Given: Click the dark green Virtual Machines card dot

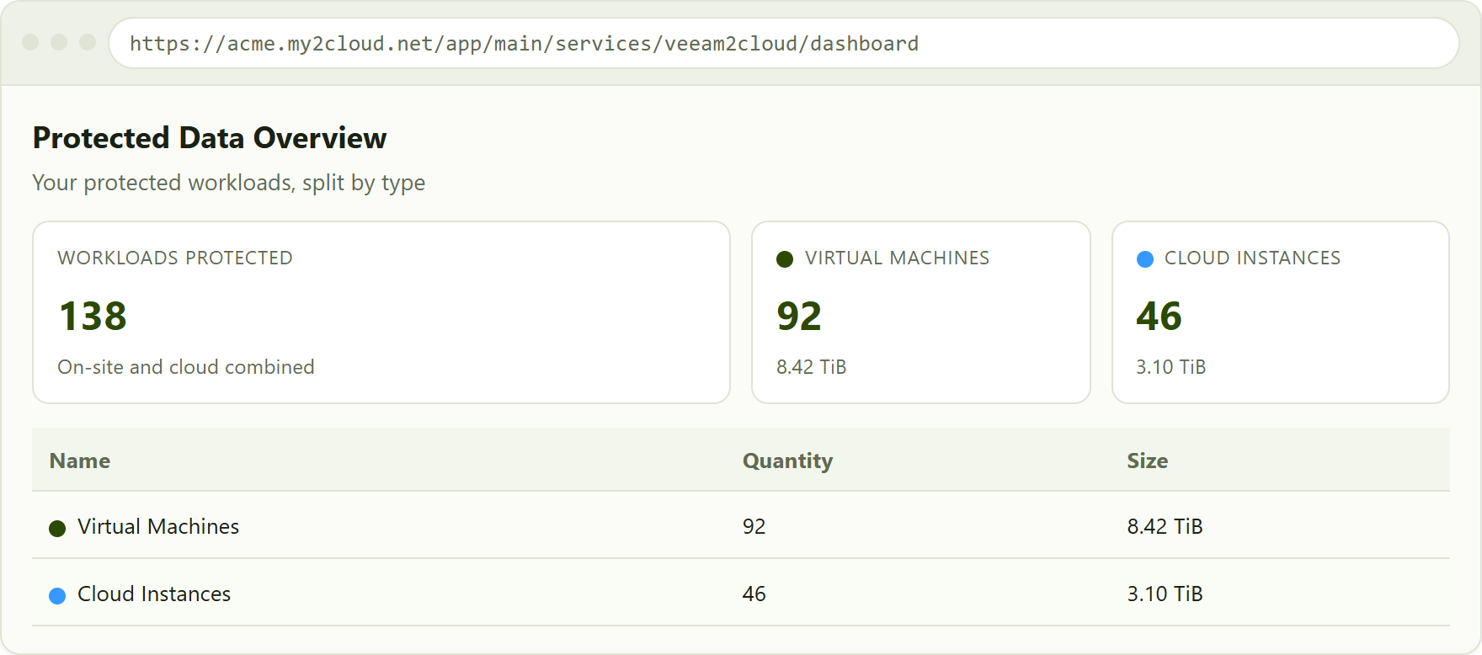Looking at the screenshot, I should click(x=785, y=259).
